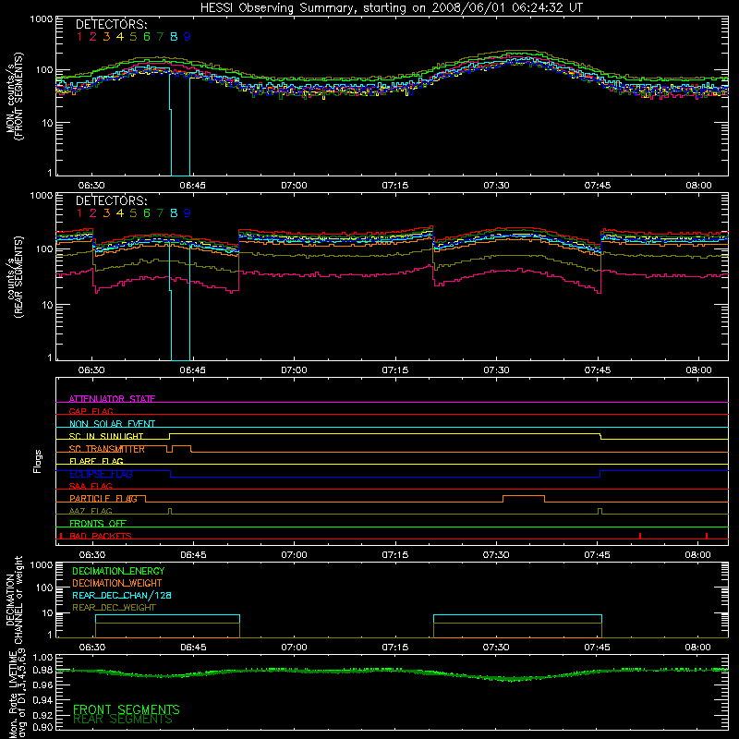This screenshot has height=739, width=739.
Task: Click 0.98 y-axis label of livetime plot
Action: point(42,670)
